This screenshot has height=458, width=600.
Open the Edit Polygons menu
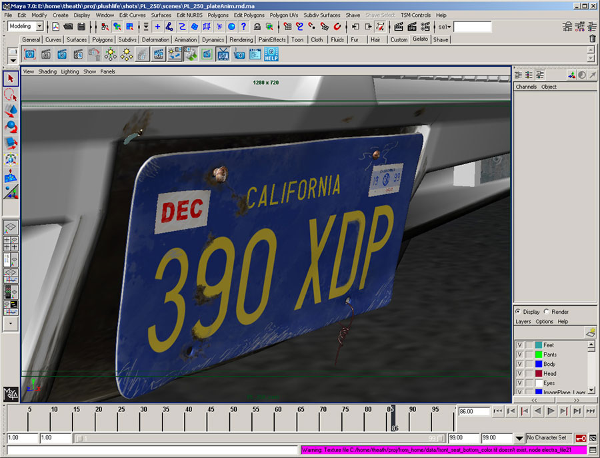pyautogui.click(x=249, y=15)
